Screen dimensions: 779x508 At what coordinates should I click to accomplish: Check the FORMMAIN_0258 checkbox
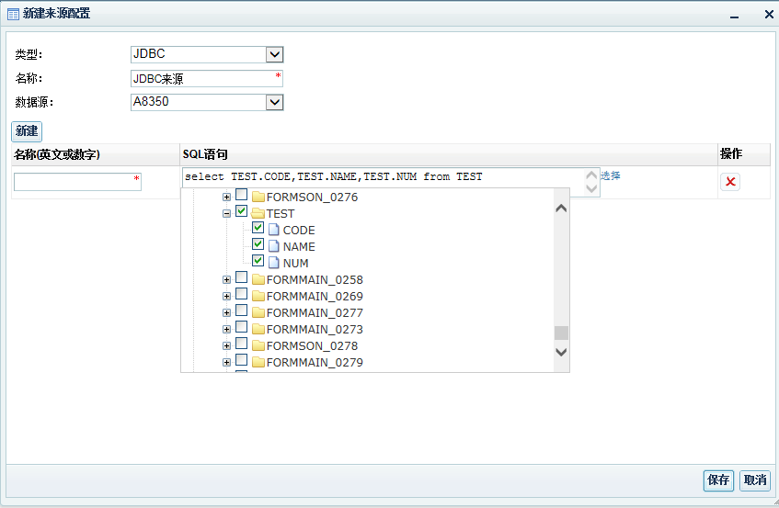242,277
